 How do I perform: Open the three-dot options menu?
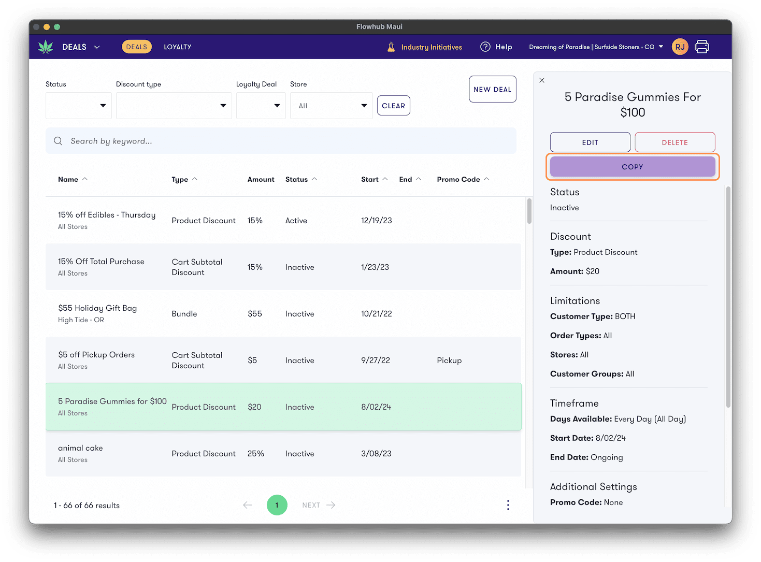[508, 505]
